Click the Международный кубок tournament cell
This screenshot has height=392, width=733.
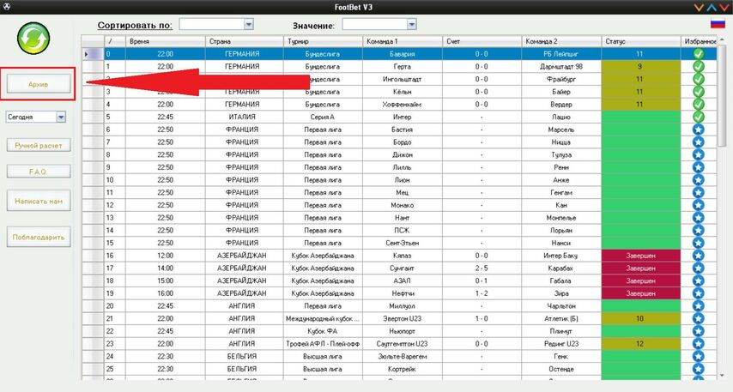323,318
